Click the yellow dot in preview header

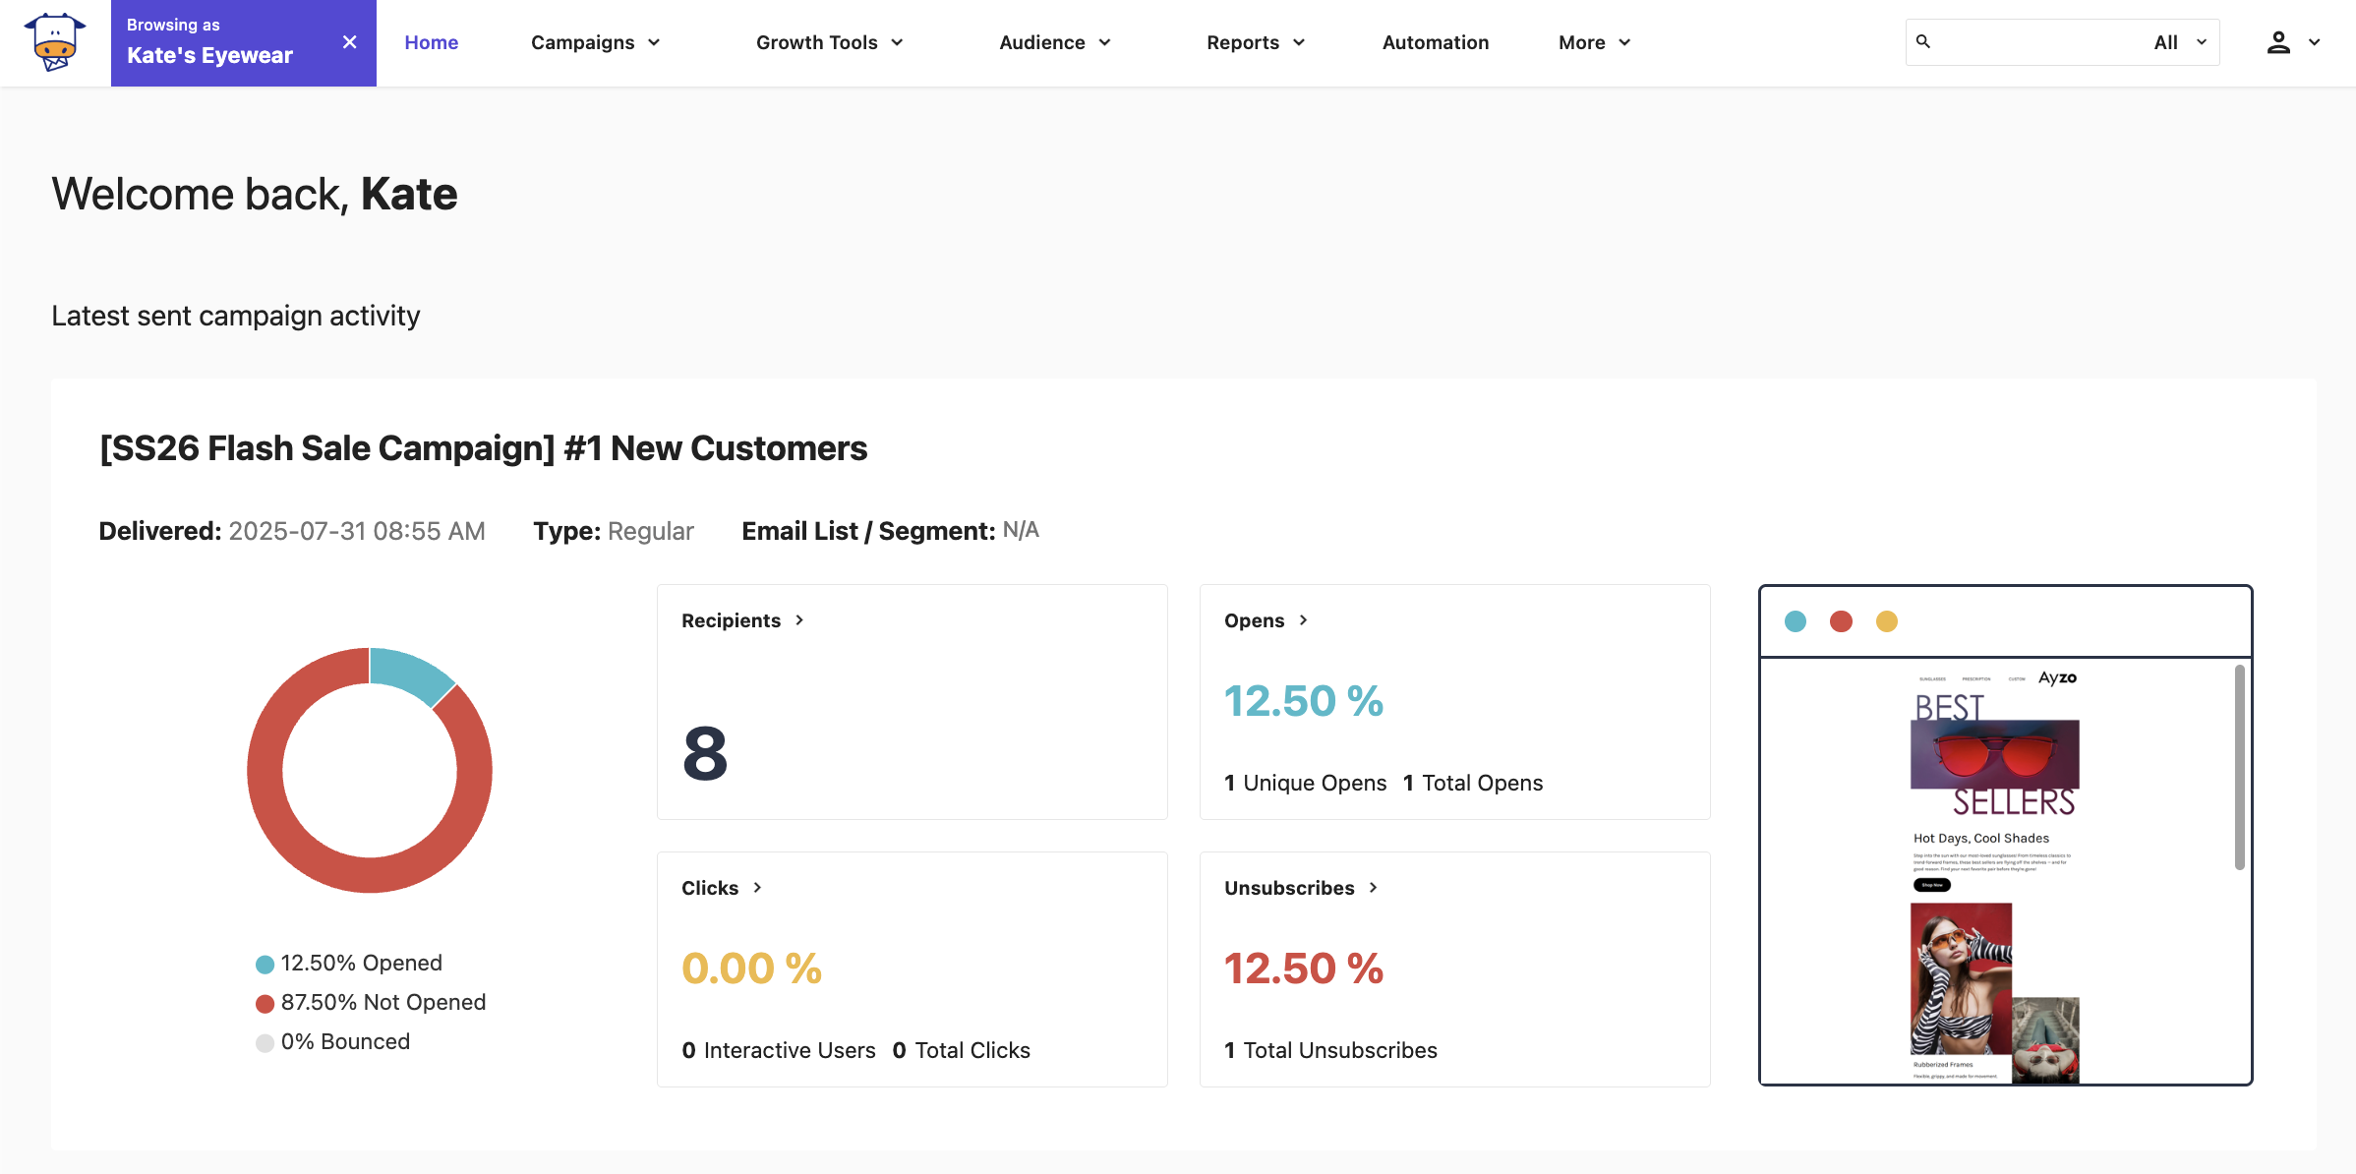[1886, 621]
